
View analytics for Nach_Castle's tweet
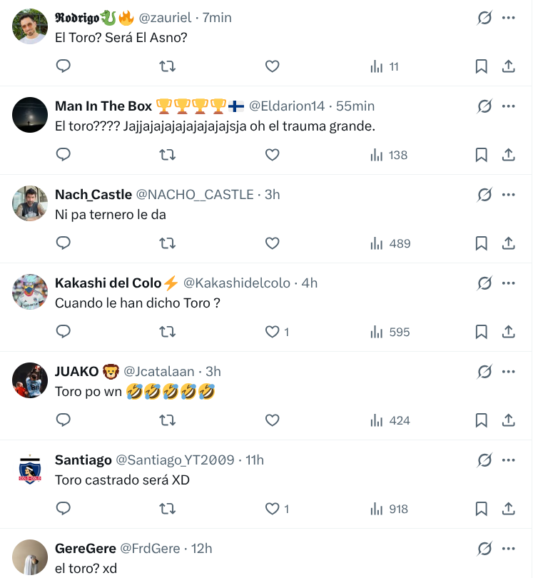[x=377, y=243]
